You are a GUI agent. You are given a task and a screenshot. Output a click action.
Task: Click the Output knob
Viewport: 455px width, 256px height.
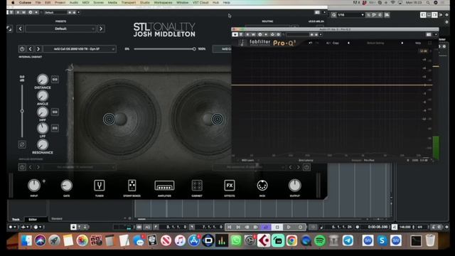(295, 186)
